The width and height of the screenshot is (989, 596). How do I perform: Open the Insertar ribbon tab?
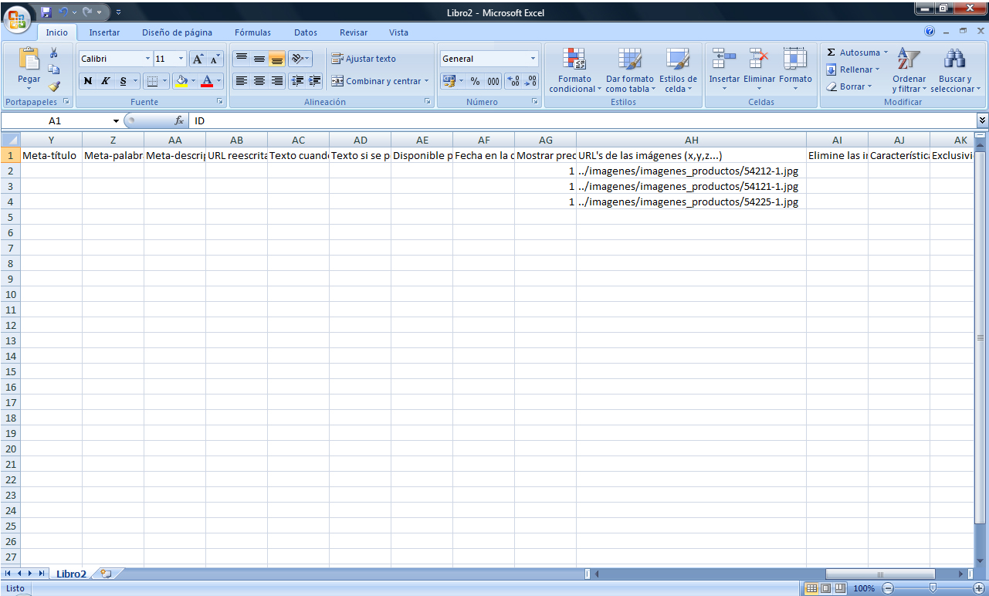click(104, 32)
